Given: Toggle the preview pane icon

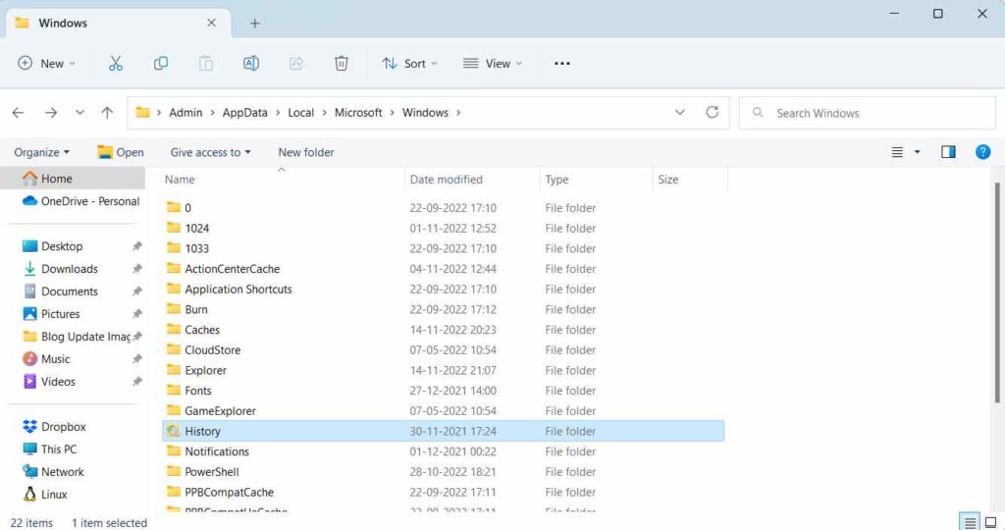Looking at the screenshot, I should [x=949, y=152].
